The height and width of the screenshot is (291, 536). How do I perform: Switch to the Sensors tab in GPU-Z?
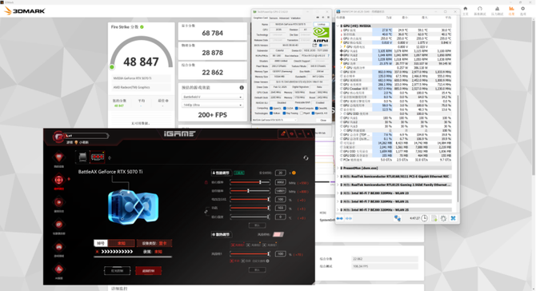click(x=274, y=18)
